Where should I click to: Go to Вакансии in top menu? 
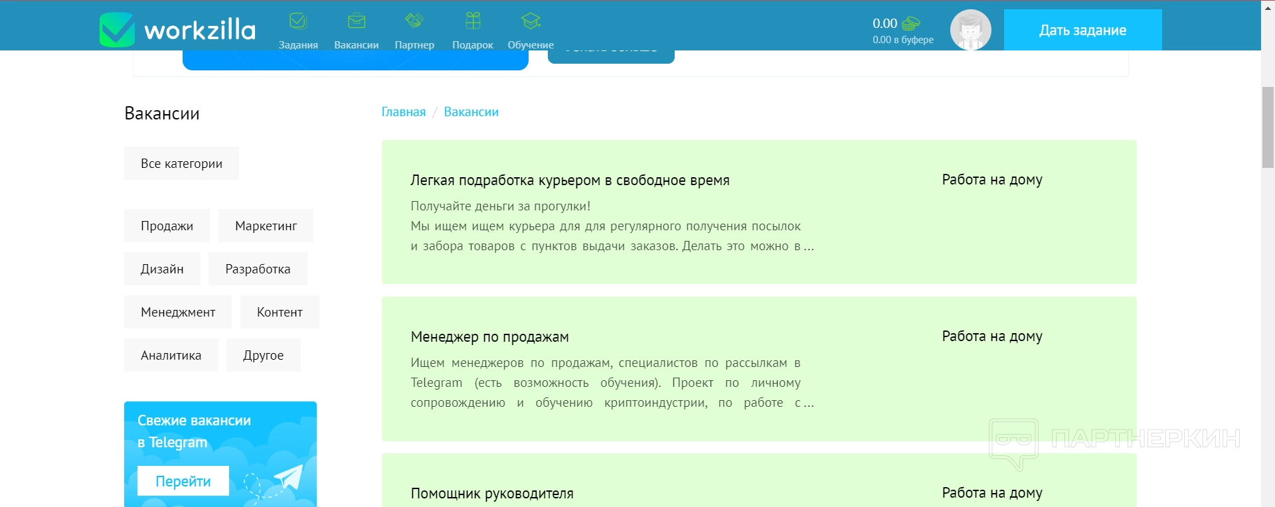[357, 45]
